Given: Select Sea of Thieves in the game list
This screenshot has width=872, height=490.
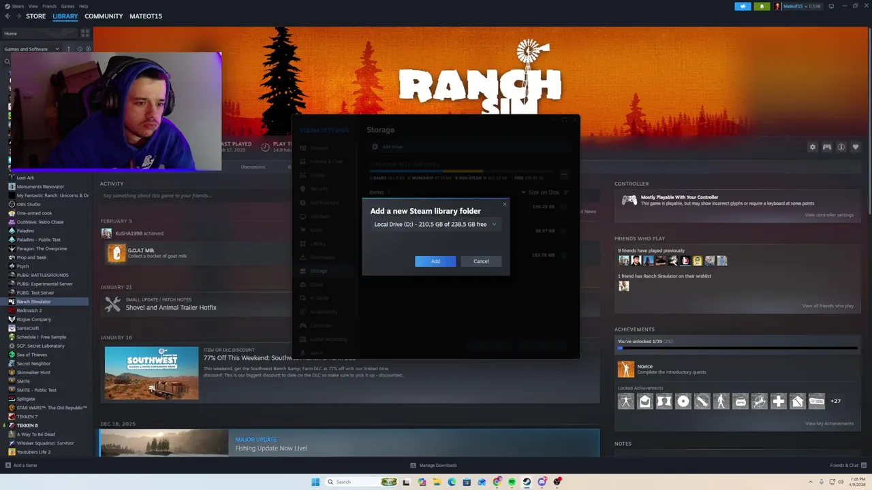Looking at the screenshot, I should pyautogui.click(x=32, y=355).
